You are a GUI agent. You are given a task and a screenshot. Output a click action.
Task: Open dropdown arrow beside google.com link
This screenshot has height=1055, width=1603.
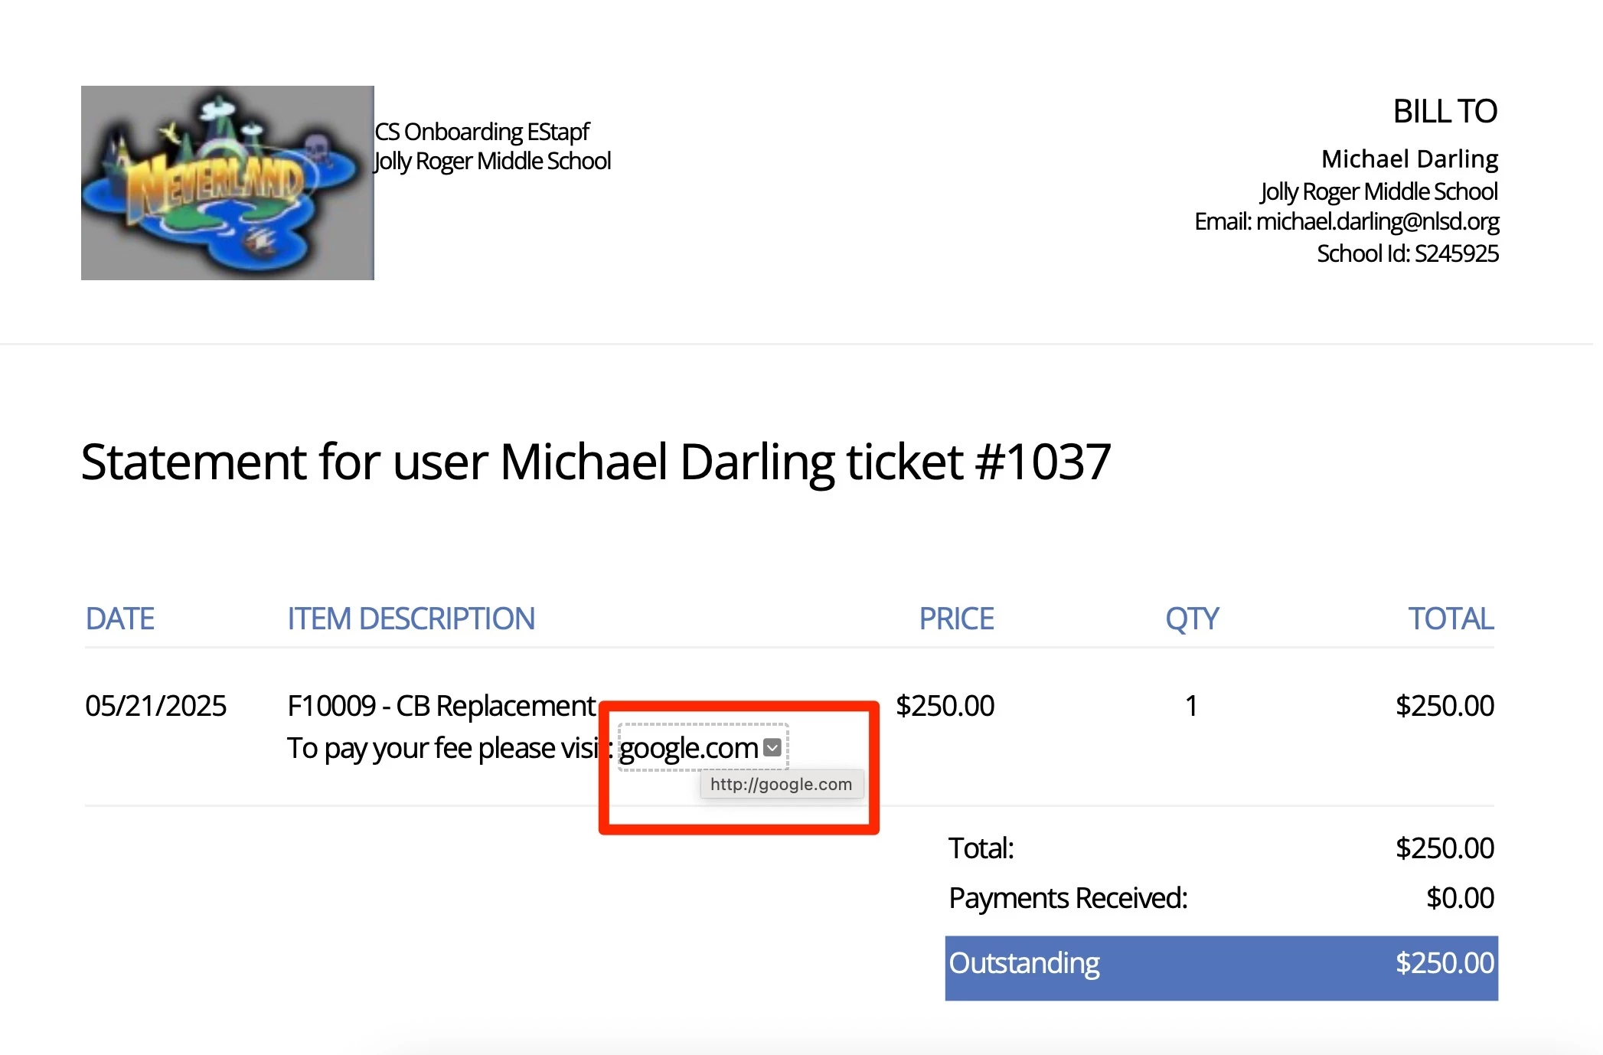(x=772, y=748)
